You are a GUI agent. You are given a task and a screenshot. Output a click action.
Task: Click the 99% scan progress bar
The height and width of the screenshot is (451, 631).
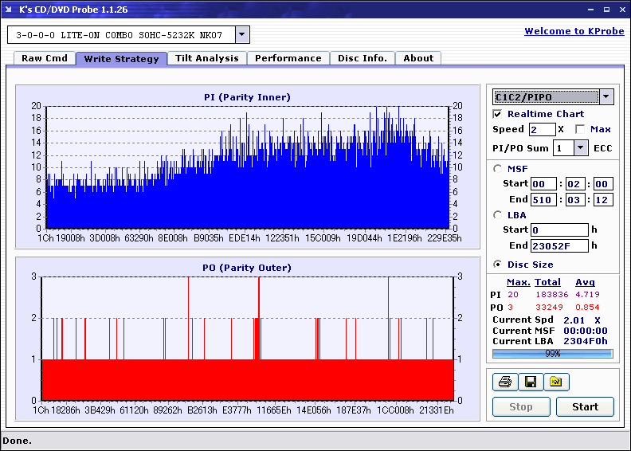pos(552,353)
